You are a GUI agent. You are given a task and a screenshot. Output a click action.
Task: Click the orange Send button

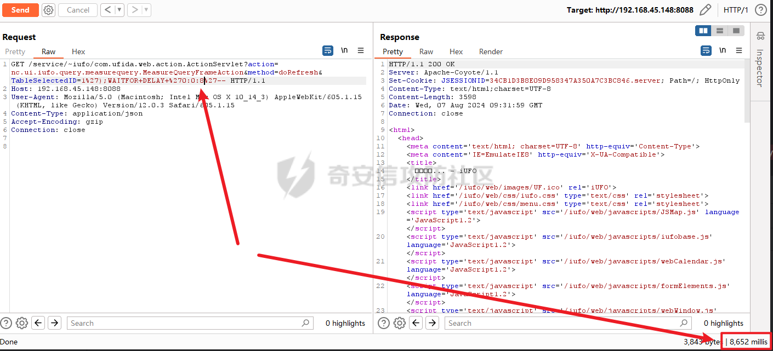click(20, 10)
